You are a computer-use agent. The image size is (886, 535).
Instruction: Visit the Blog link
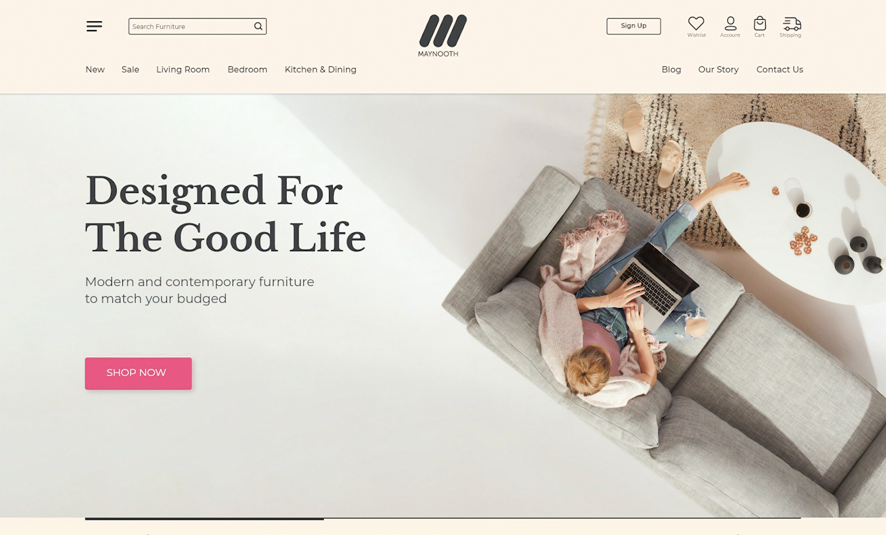pyautogui.click(x=671, y=69)
